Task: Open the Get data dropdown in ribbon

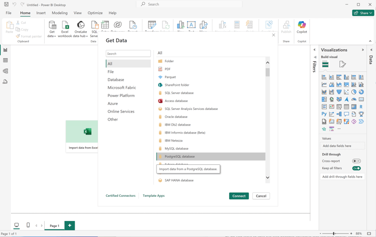Action: 52,29
